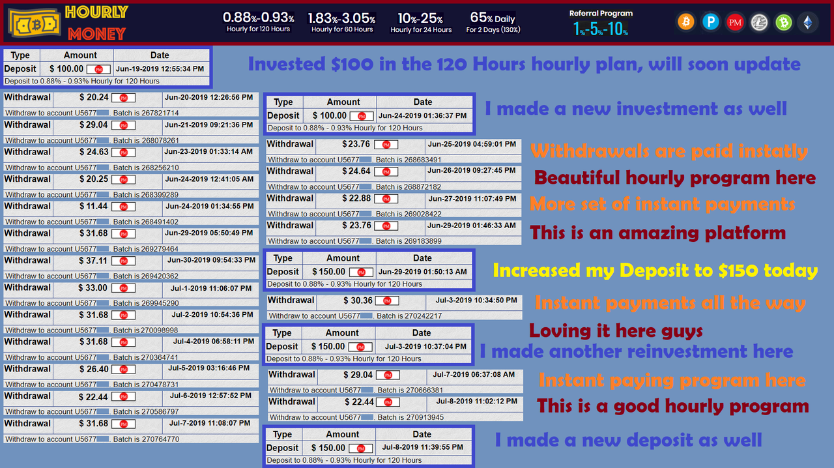Click the green Bitcoin Cash icon
834x468 pixels.
[784, 22]
